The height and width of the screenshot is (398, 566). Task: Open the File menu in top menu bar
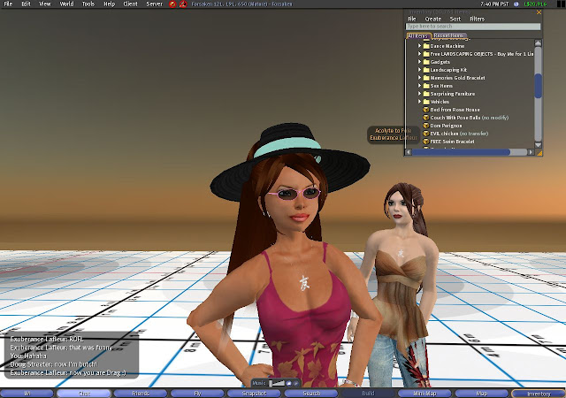click(8, 4)
